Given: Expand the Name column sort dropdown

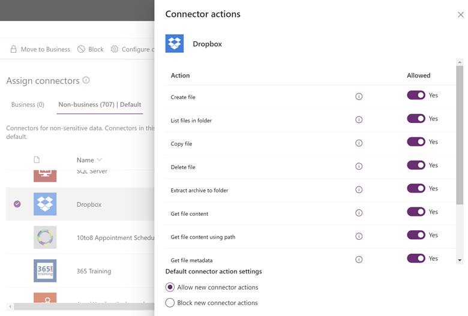Looking at the screenshot, I should click(x=100, y=160).
